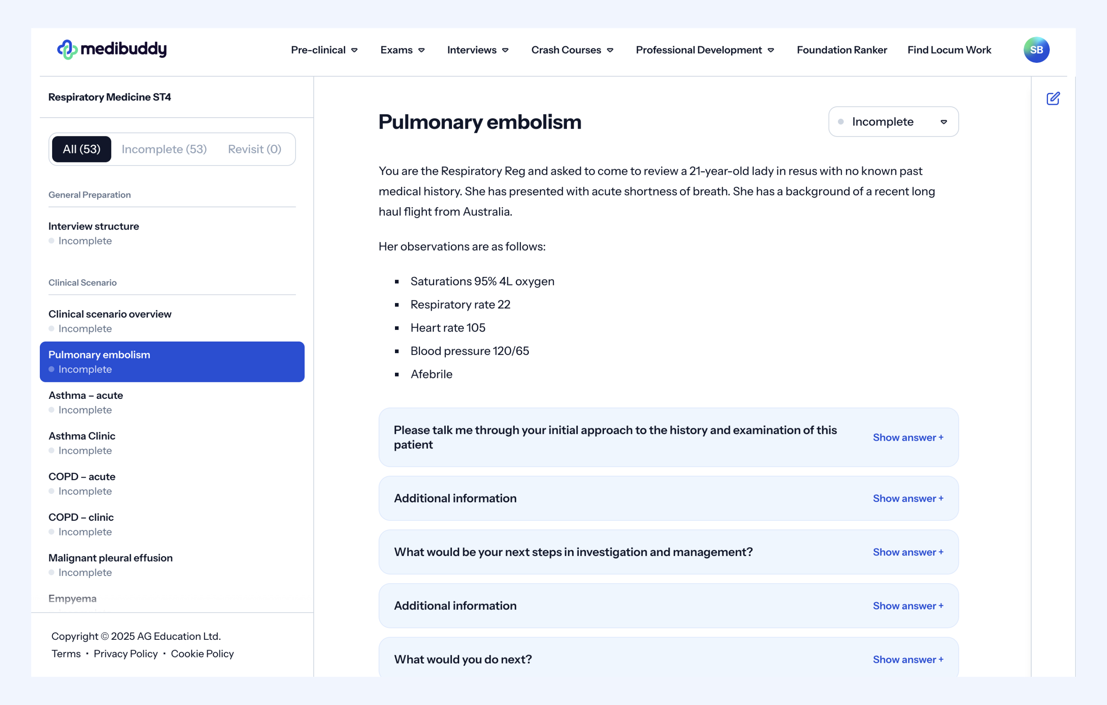Expand answer for initial approach question
The image size is (1107, 705).
point(908,437)
